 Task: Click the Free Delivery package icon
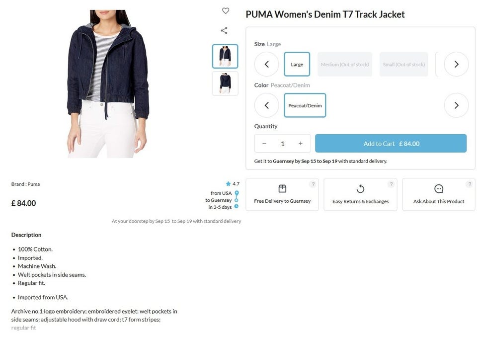pyautogui.click(x=282, y=188)
